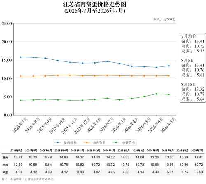The width and height of the screenshot is (206, 184).
Task: Click table cell value 15.78
Action: tap(18, 157)
